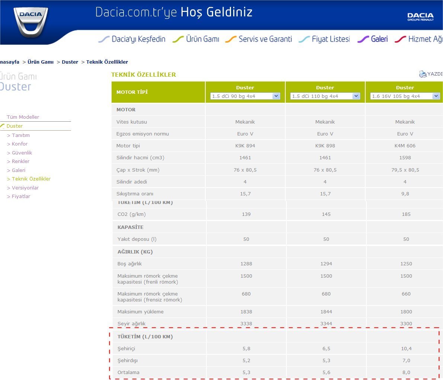Open the Servis ve Garanti menu
This screenshot has height=380, width=443.
click(x=265, y=39)
